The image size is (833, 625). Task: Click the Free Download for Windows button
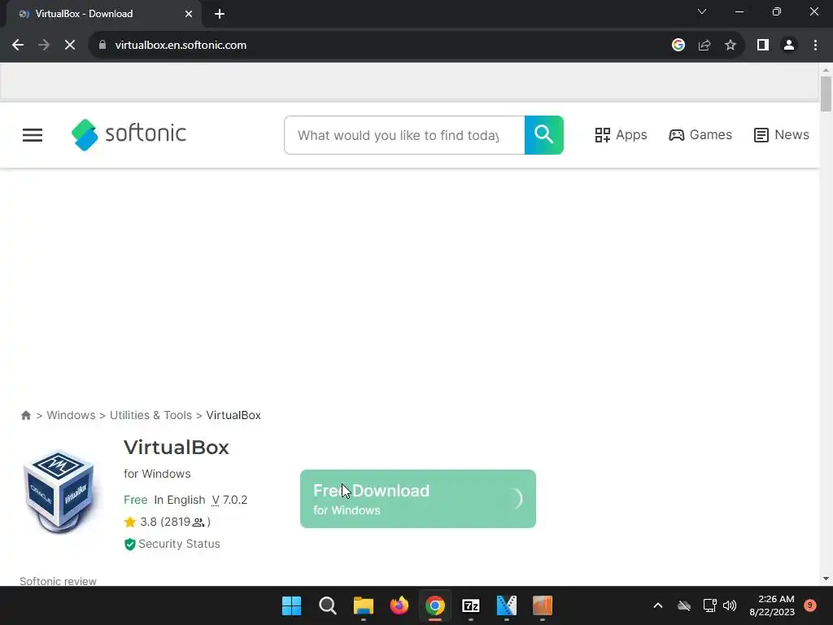[418, 499]
